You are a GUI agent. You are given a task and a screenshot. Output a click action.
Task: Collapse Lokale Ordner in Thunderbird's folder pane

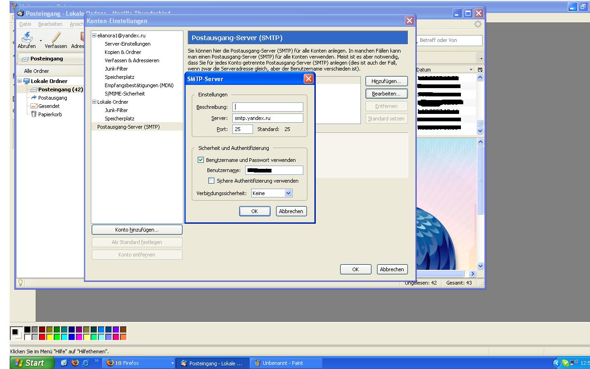[20, 81]
